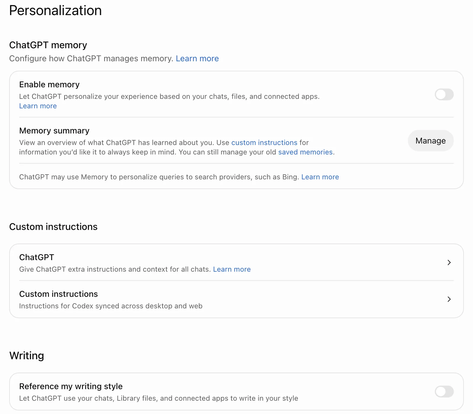Screen dimensions: 473x414
Task: Click 'Instructions for Codex synced across desktop and web'
Action: click(x=111, y=306)
